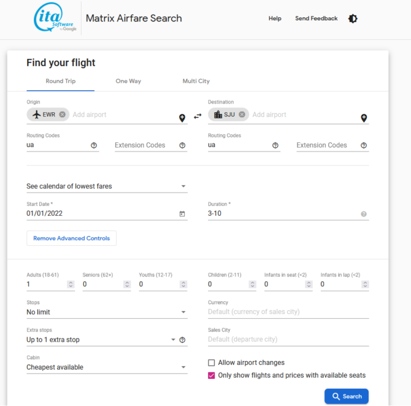Screen dimensions: 411x406
Task: Expand the See calendar of lowest fares dropdown
Action: click(107, 186)
